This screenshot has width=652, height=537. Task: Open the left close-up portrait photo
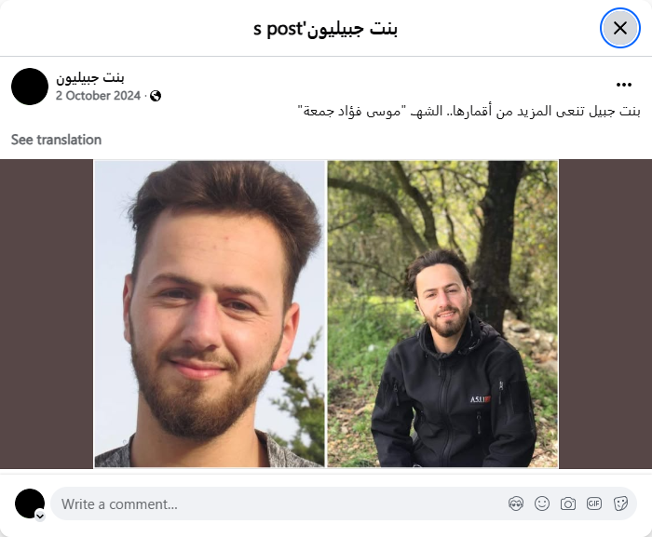coord(210,314)
